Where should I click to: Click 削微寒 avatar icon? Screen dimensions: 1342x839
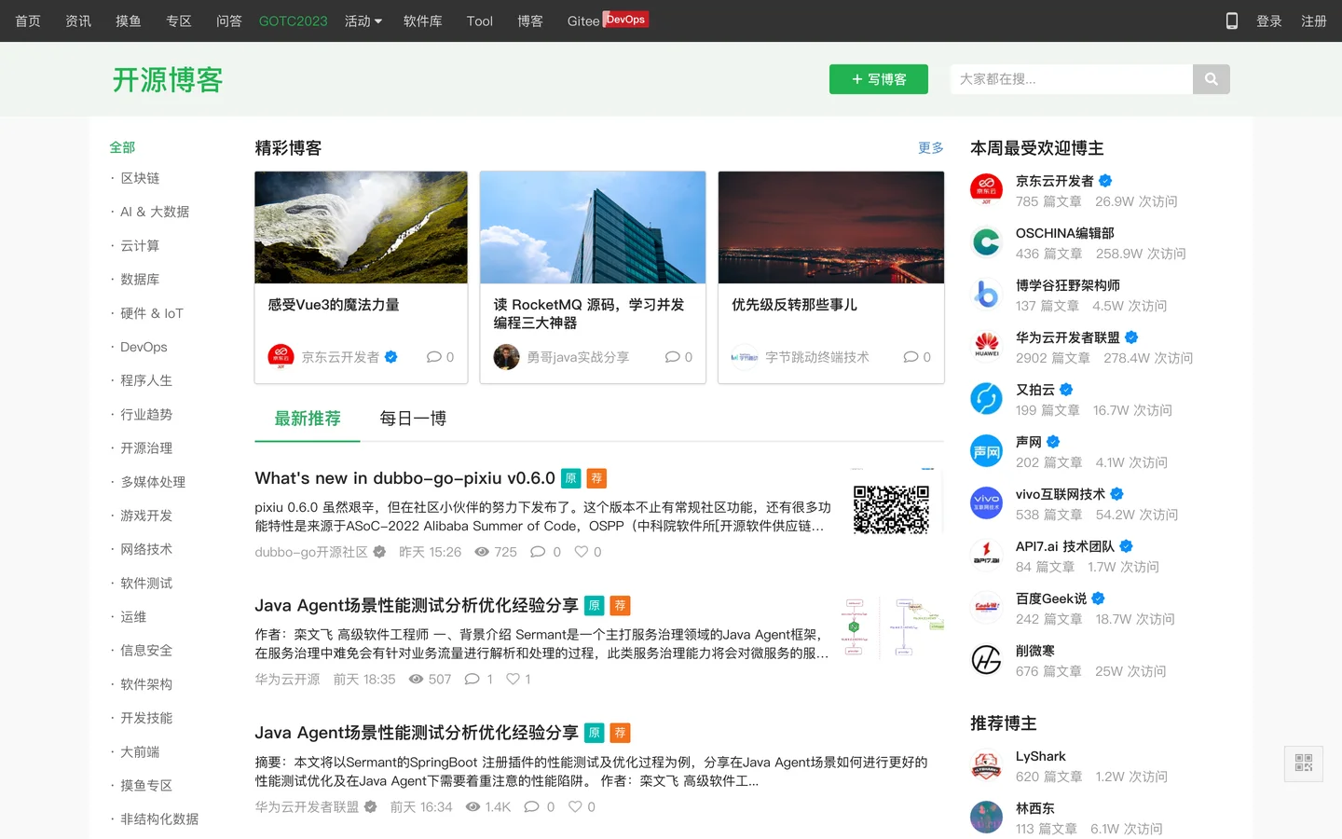(986, 659)
